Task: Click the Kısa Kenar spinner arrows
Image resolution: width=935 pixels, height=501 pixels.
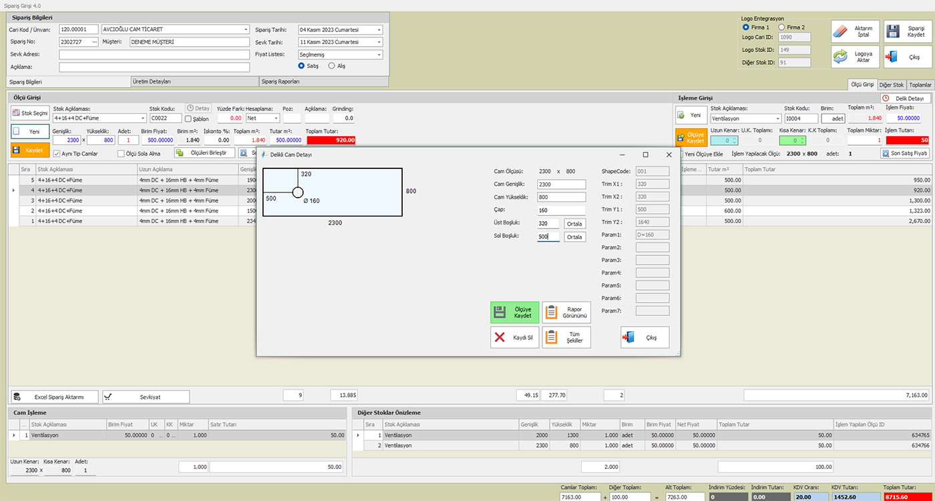Action: [804, 140]
